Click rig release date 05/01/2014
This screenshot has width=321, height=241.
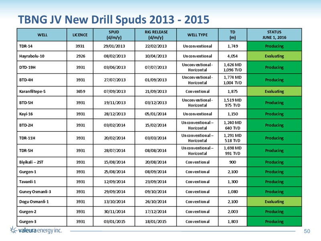point(156,114)
